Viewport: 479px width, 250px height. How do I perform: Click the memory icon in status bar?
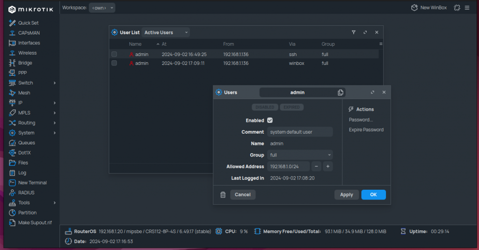[258, 231]
